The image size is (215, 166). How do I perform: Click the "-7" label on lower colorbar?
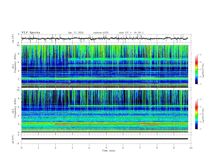(200, 129)
